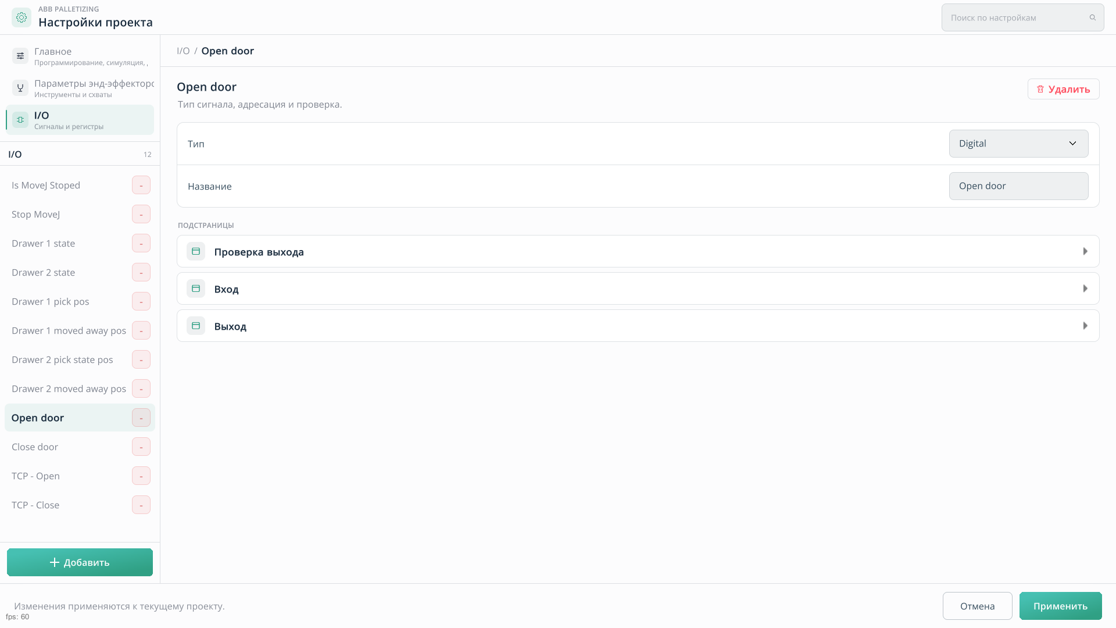Select TCP - Open signal

click(x=80, y=476)
